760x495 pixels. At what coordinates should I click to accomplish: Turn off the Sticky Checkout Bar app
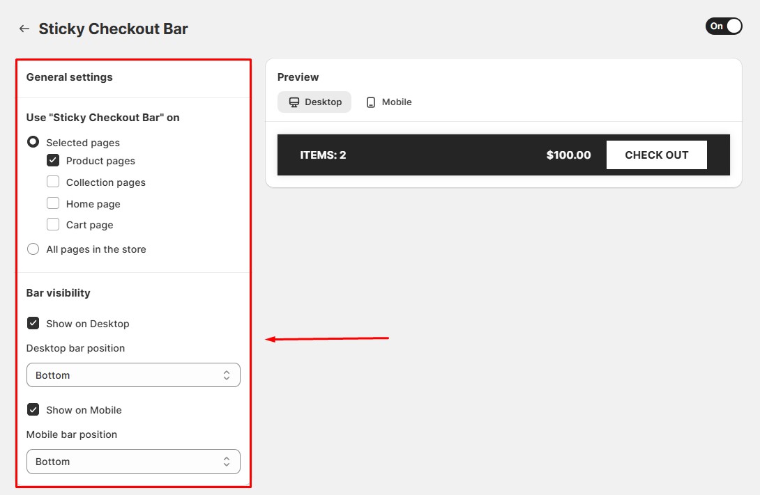pos(723,26)
